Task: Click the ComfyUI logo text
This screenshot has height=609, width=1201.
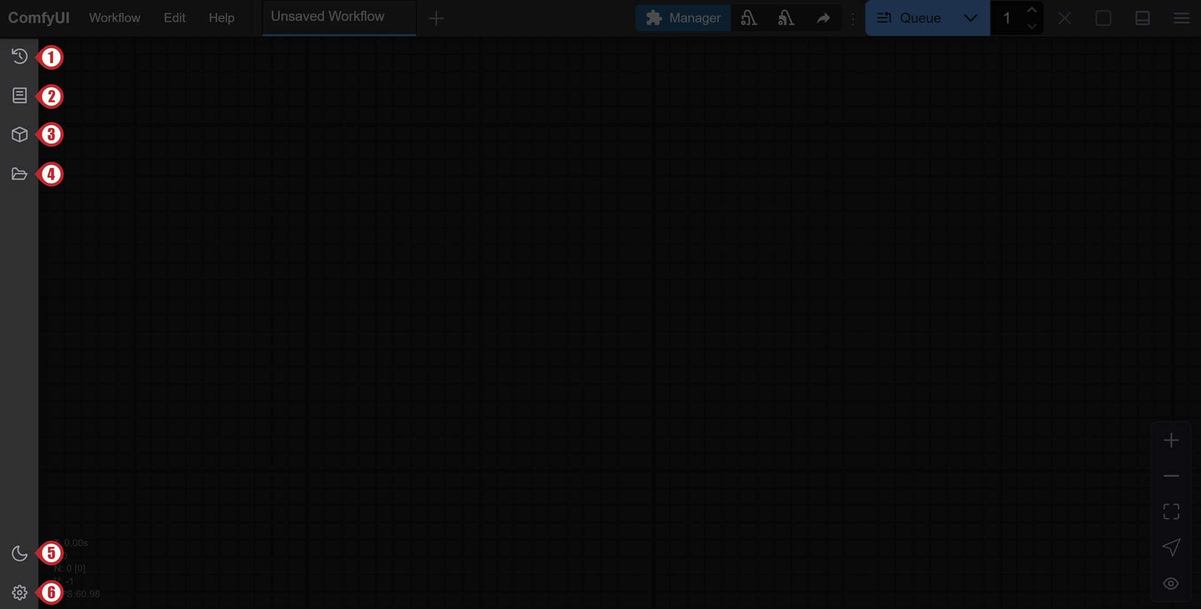Action: click(39, 18)
